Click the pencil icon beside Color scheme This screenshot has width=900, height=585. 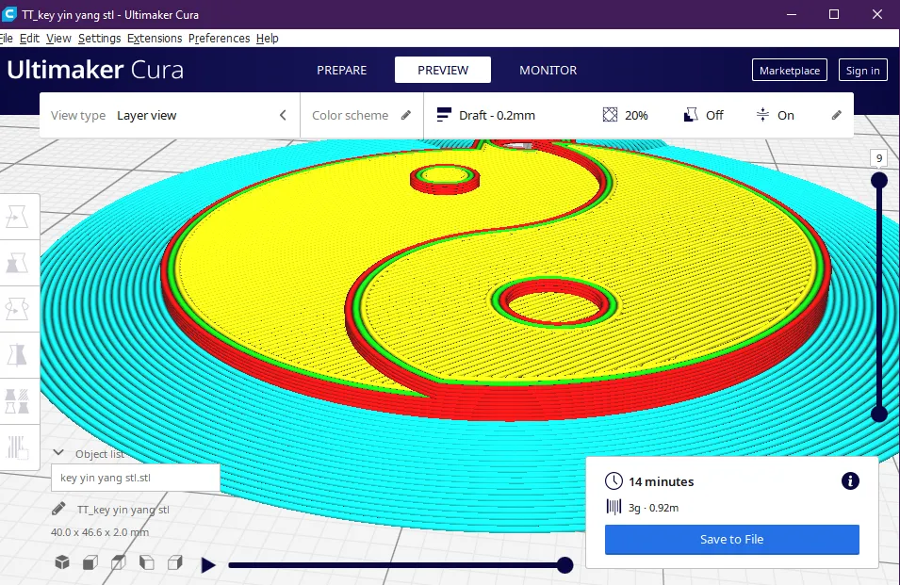[x=406, y=115]
